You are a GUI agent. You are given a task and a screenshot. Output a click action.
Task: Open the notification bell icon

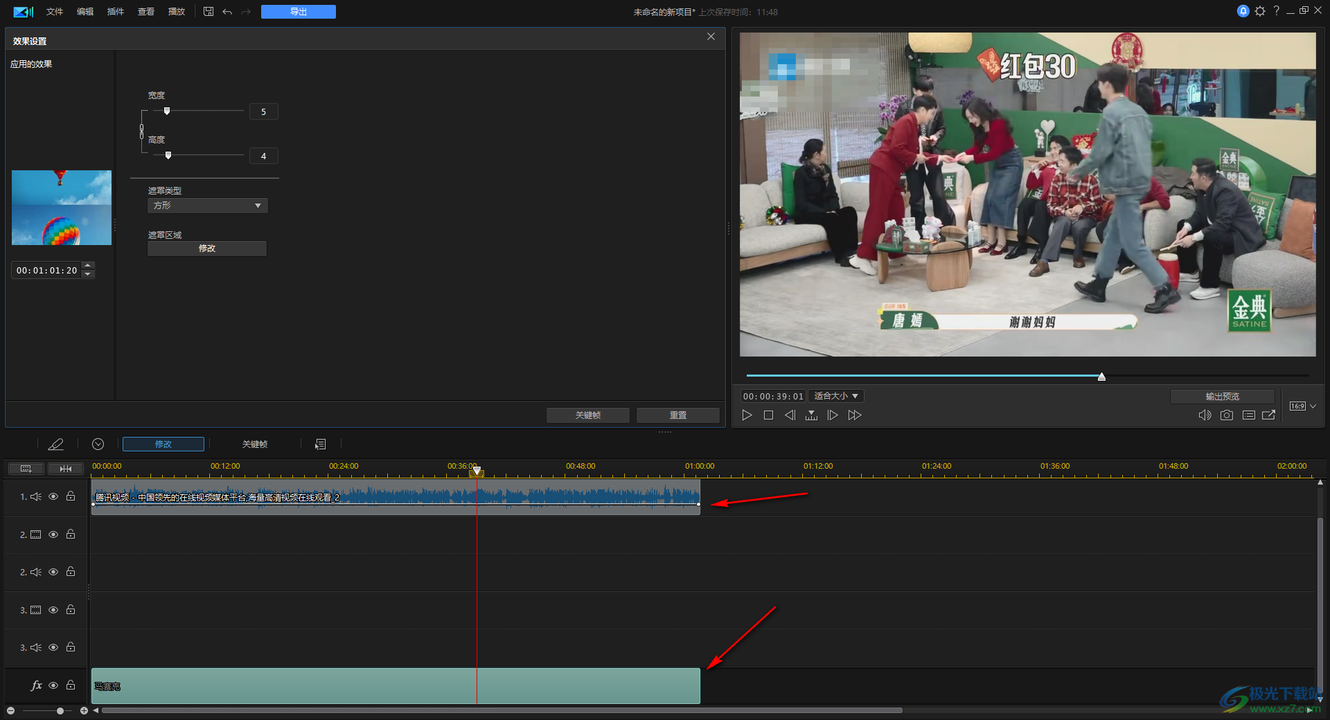click(x=1243, y=11)
